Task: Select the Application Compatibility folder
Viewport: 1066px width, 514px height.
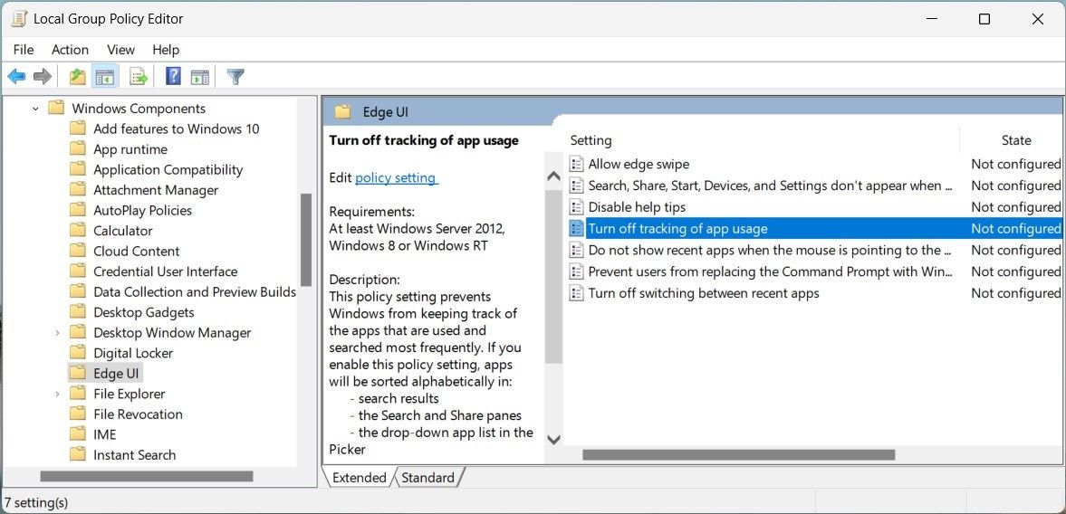Action: [x=168, y=170]
